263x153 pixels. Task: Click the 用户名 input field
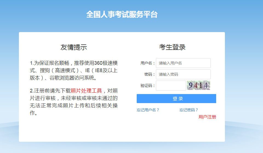[x=183, y=63]
